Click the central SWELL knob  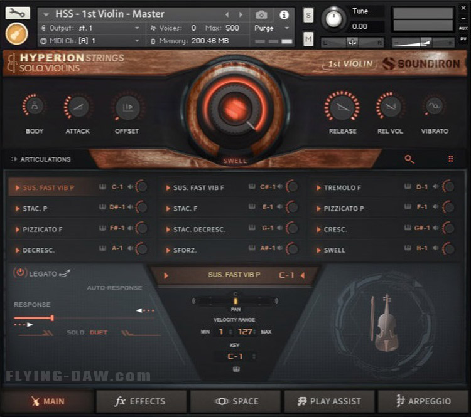(236, 108)
